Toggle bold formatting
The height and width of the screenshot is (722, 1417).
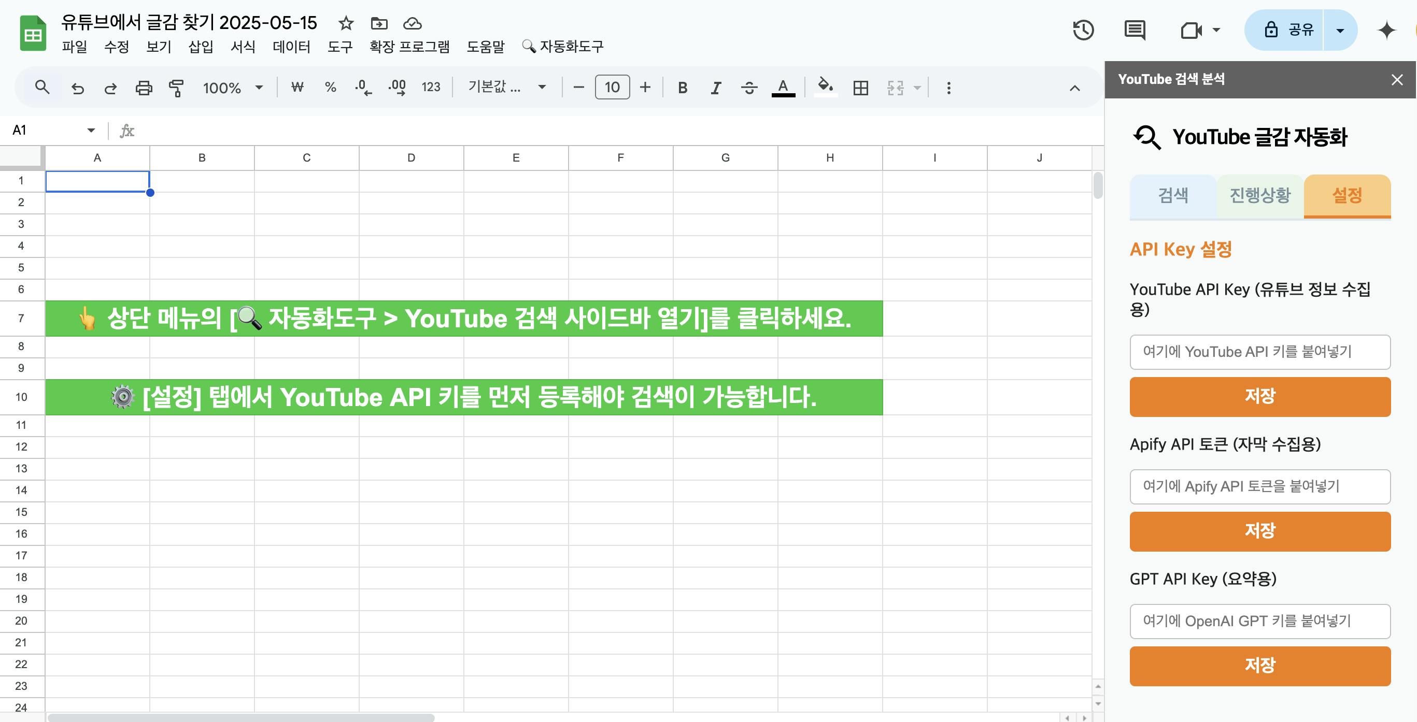[683, 88]
